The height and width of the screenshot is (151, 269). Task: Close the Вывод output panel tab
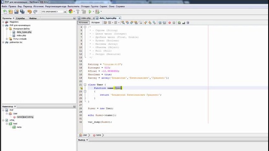coord(87,140)
